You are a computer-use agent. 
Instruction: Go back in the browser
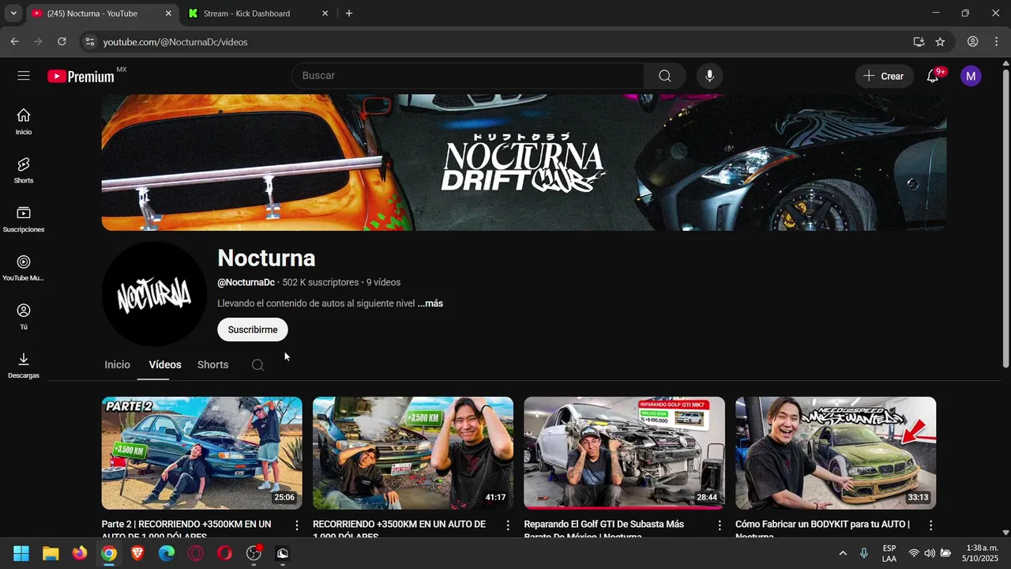pos(14,41)
